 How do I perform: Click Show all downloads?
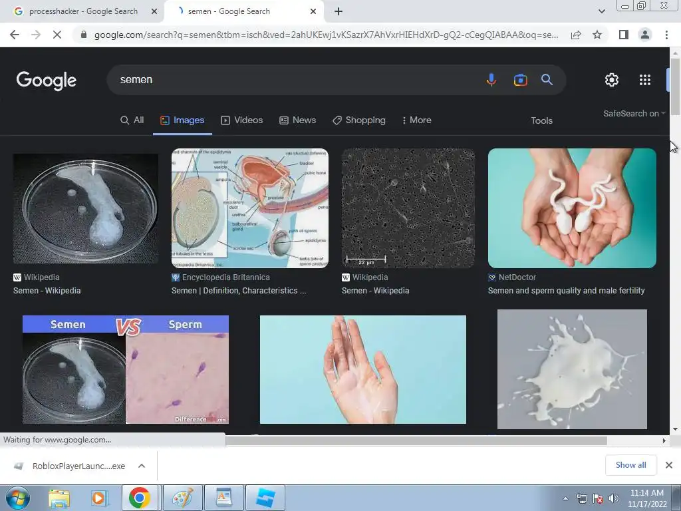coord(630,465)
